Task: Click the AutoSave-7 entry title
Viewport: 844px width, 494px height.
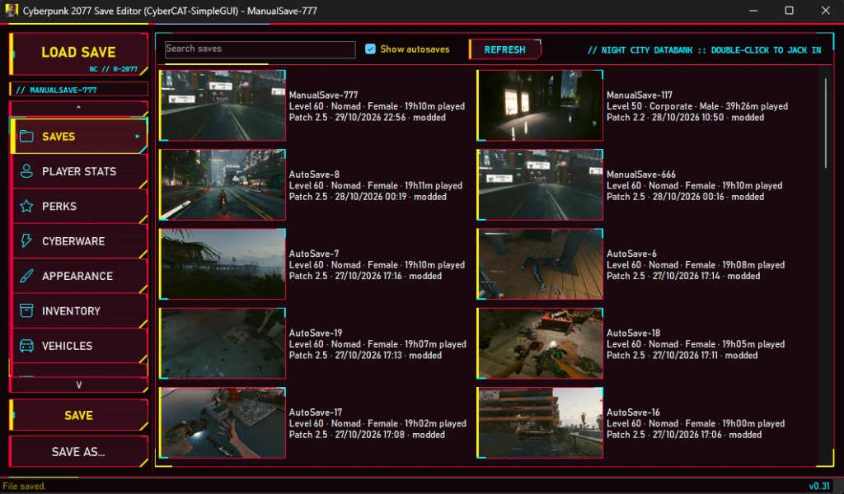Action: click(314, 254)
